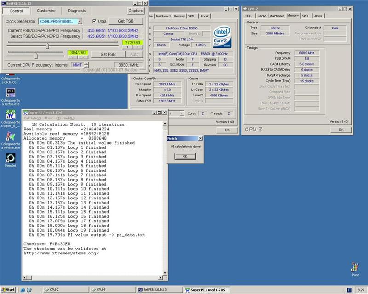Toggle the Ultra checkbox in SetFSB
Image resolution: width=368 pixels, height=294 pixels.
pyautogui.click(x=94, y=21)
